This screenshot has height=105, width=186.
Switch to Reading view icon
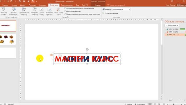tap(159, 104)
